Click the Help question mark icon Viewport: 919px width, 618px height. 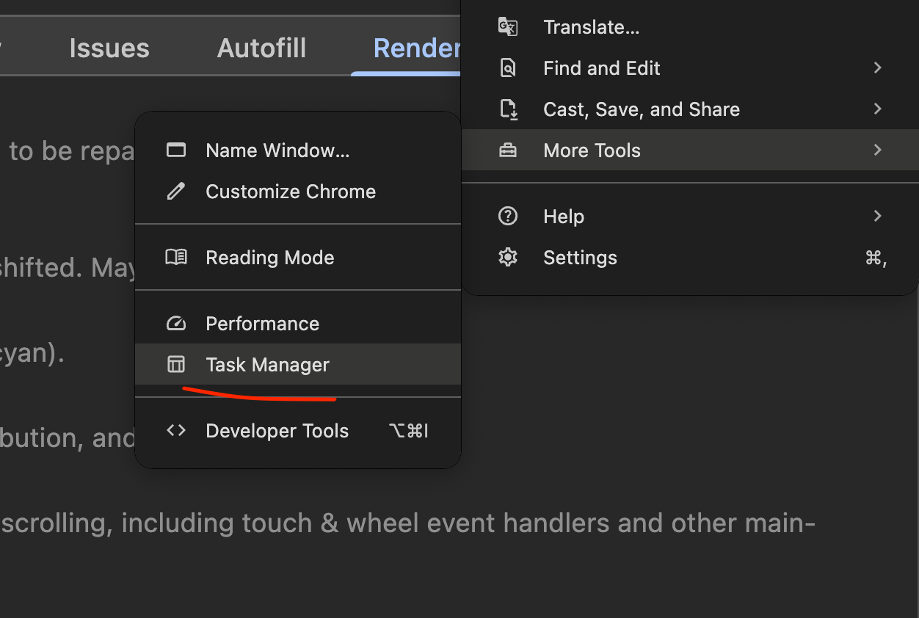pyautogui.click(x=508, y=217)
